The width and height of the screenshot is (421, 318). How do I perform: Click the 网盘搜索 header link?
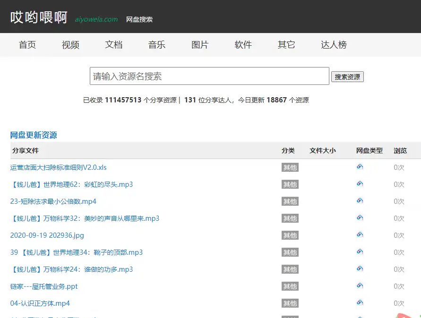tap(139, 19)
